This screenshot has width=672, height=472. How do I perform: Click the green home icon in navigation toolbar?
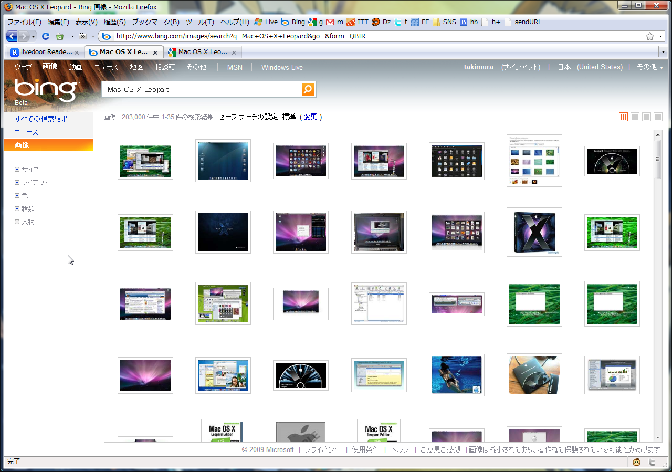60,36
